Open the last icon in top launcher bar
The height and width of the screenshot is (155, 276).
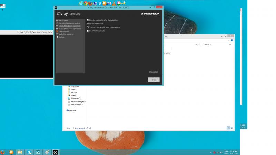coord(123,3)
